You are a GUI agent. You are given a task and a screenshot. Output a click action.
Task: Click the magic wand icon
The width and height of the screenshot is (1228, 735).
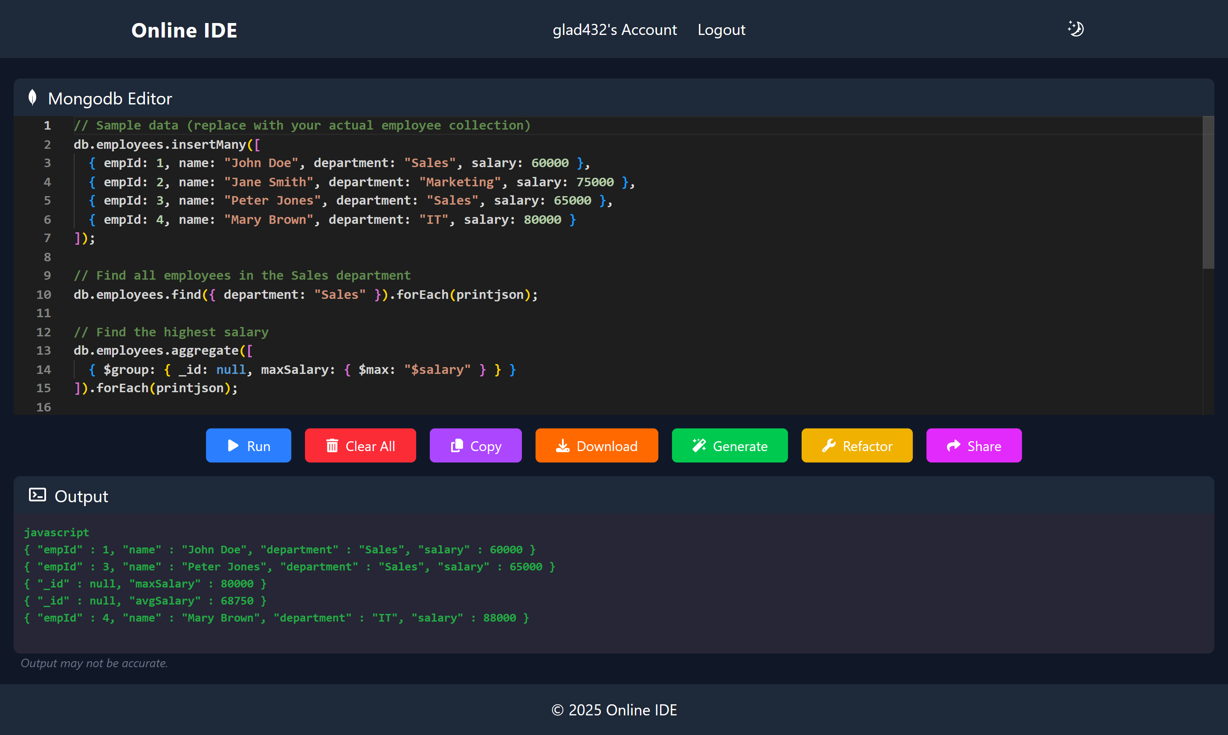point(699,446)
